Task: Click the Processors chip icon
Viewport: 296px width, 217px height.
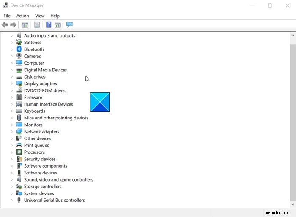Action: pos(19,152)
